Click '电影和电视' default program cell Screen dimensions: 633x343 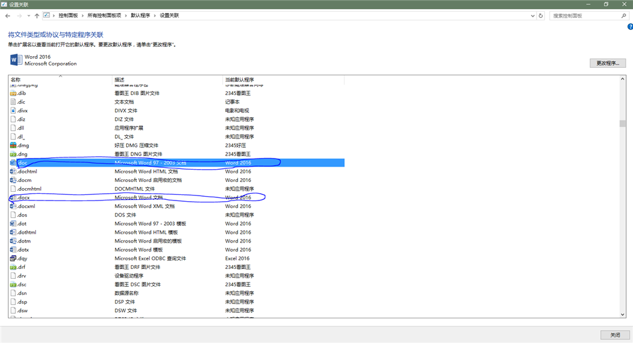click(x=237, y=110)
